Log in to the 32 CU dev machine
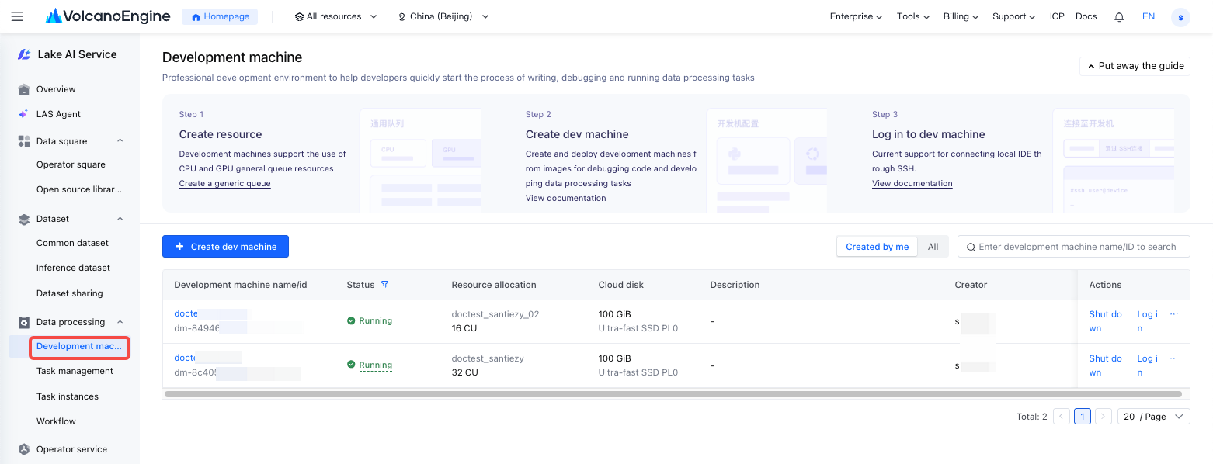Viewport: 1213px width, 464px height. pos(1148,365)
